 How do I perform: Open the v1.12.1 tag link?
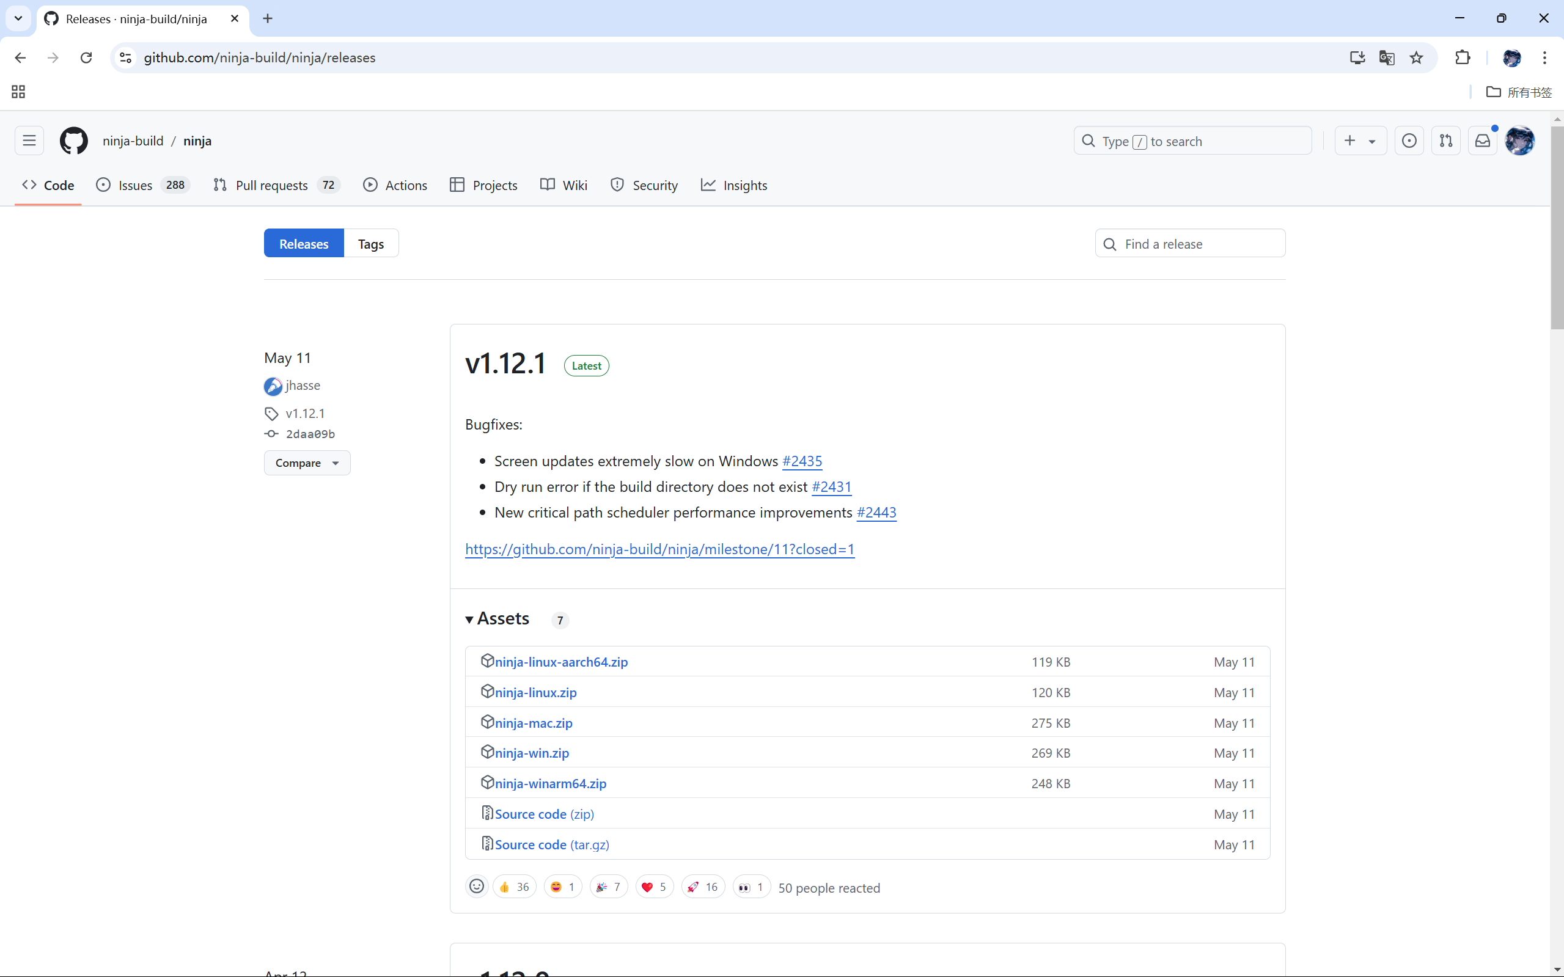(x=305, y=414)
